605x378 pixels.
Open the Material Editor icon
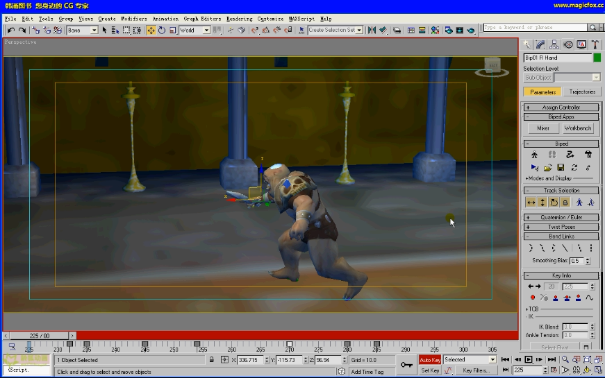coord(435,30)
